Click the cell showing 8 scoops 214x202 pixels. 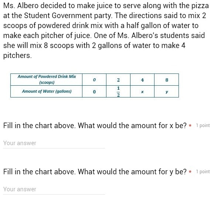tap(166, 80)
